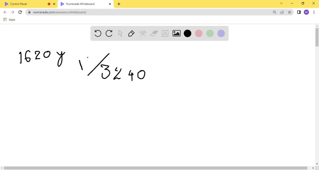This screenshot has height=170, width=319.
Task: Open the crossed tools settings icon
Action: coord(143,33)
